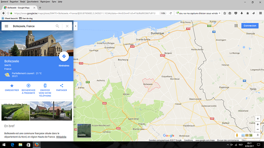Viewport: 264px width, 148px height.
Task: Click the site info icon next to the lock
Action: [x=8, y=13]
